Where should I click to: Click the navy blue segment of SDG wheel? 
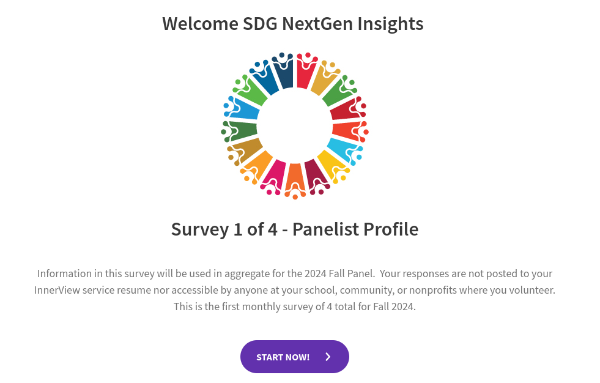(x=284, y=75)
